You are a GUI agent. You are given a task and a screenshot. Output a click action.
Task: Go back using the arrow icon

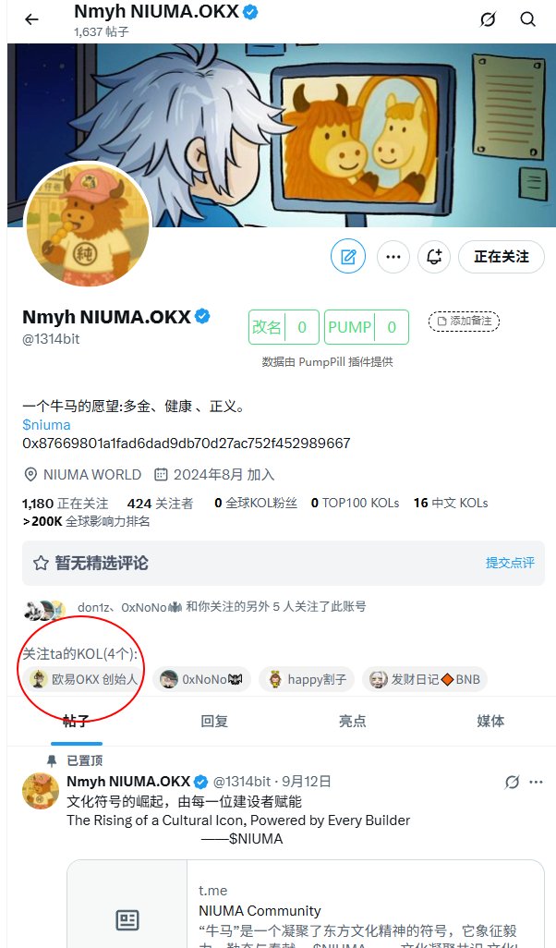31,19
